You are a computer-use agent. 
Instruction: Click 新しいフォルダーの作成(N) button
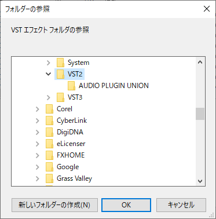[54, 205]
